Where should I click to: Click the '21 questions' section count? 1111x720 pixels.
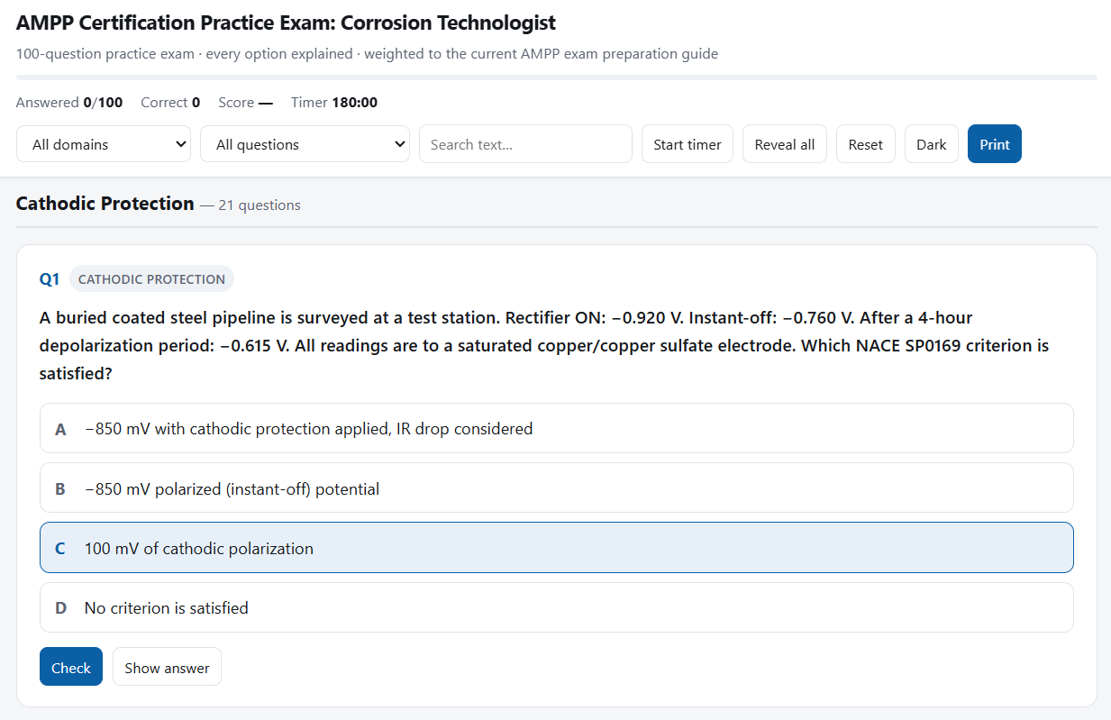coord(260,205)
